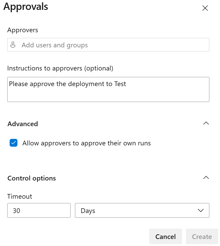The image size is (220, 246).
Task: Click the Allow approvers to approve their own runs label
Action: (x=86, y=143)
